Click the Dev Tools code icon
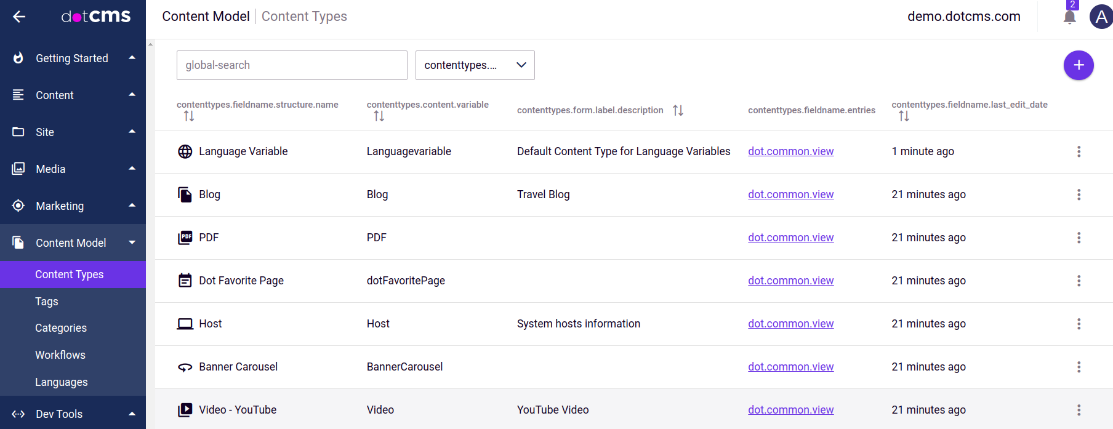The image size is (1113, 429). pos(18,414)
